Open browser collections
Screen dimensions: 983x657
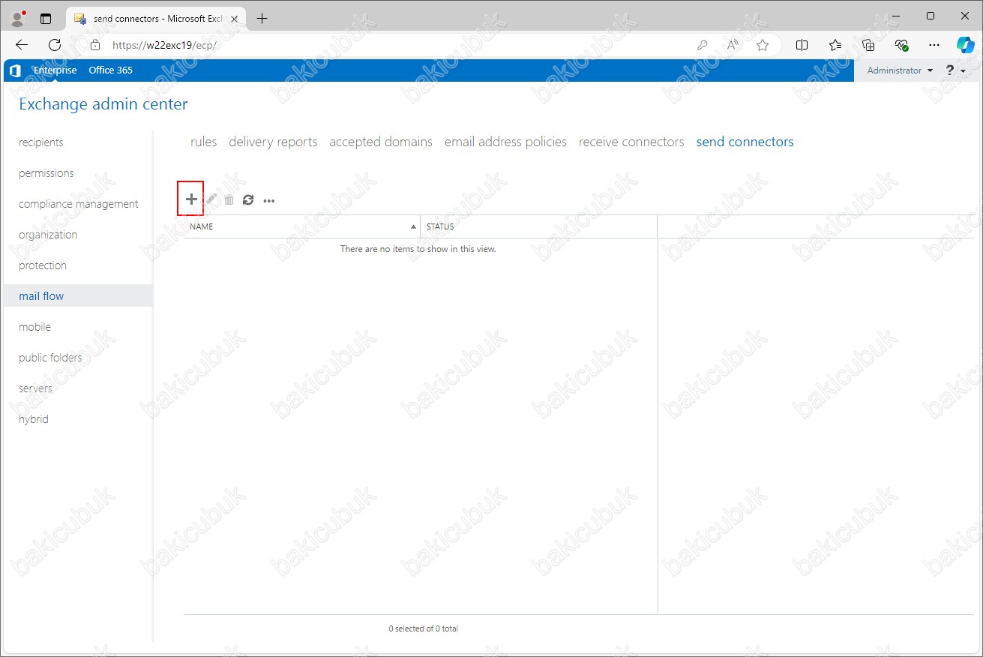(x=868, y=45)
